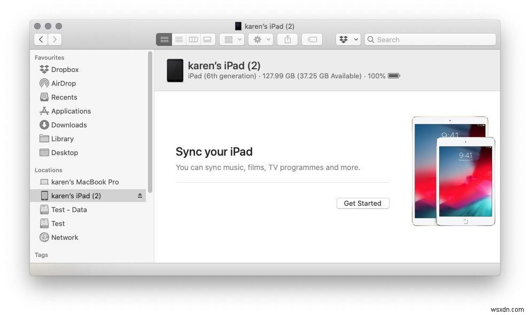This screenshot has height=315, width=530.
Task: Open the Action gear menu
Action: tap(260, 39)
